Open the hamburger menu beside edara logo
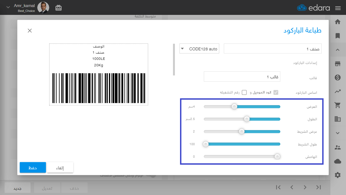This screenshot has height=195, width=346. [x=338, y=8]
